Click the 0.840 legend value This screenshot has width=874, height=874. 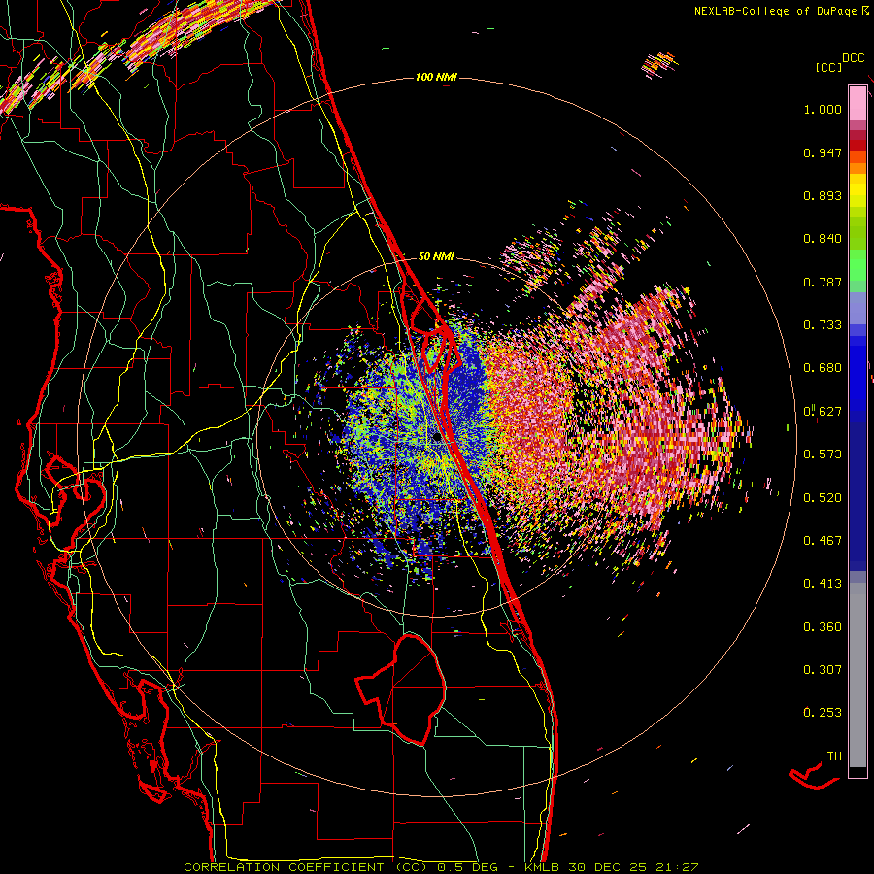[823, 239]
